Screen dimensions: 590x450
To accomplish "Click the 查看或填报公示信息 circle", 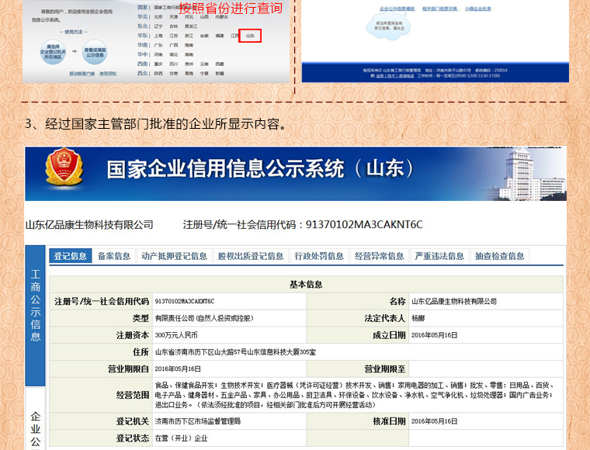I will (x=95, y=52).
